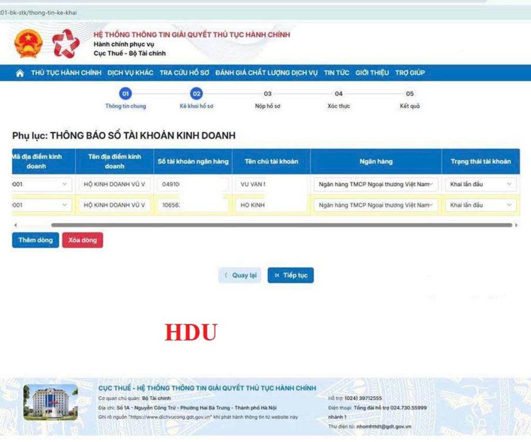The width and height of the screenshot is (531, 442).
Task: Click the national emblem logo
Action: (29, 44)
